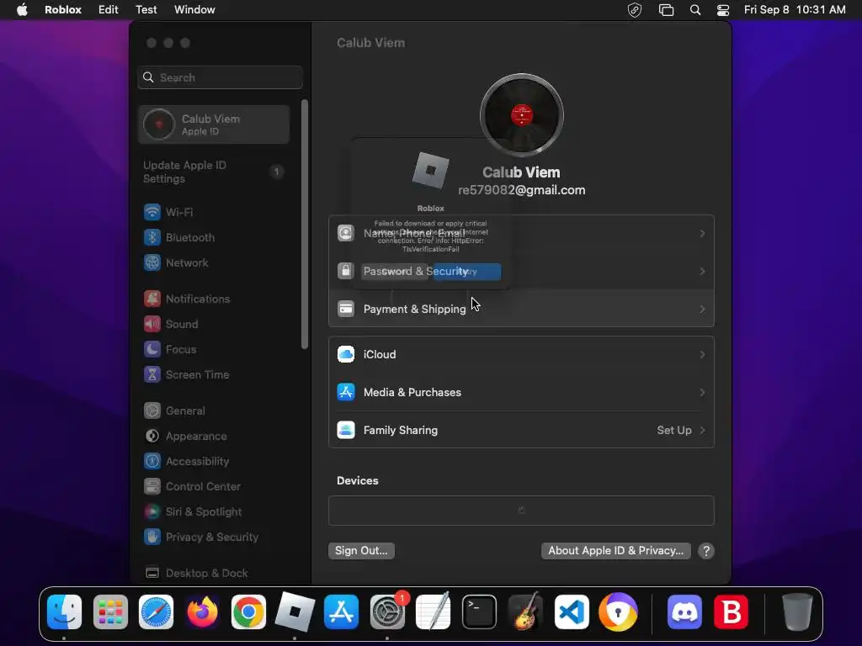Open Discord from the dock
862x646 pixels.
(684, 612)
